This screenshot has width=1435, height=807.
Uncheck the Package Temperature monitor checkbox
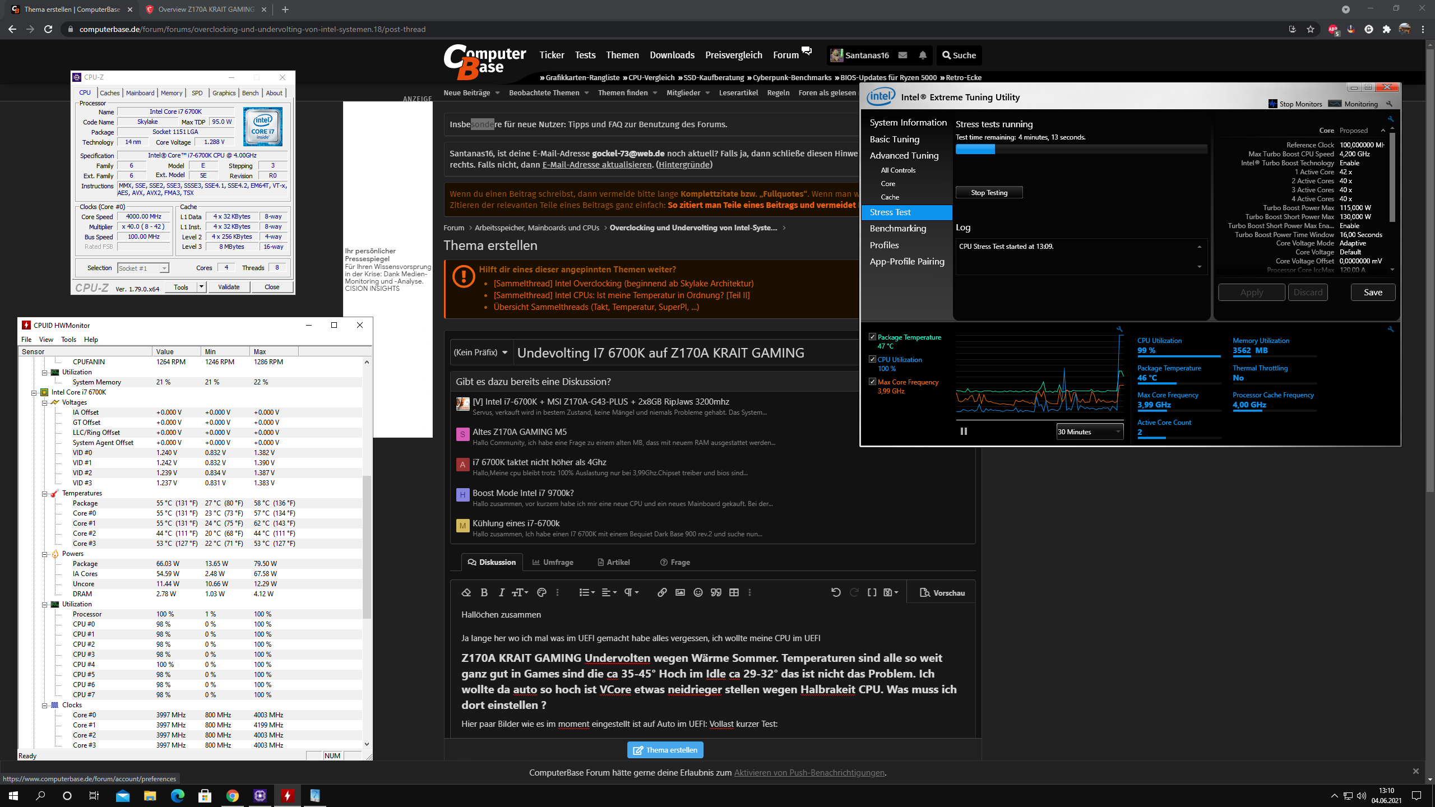coord(872,337)
